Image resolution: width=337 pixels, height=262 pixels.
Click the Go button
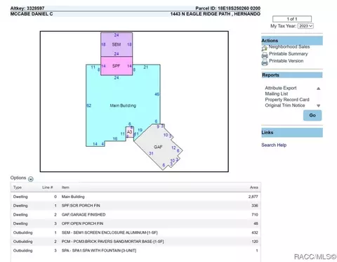(x=312, y=115)
